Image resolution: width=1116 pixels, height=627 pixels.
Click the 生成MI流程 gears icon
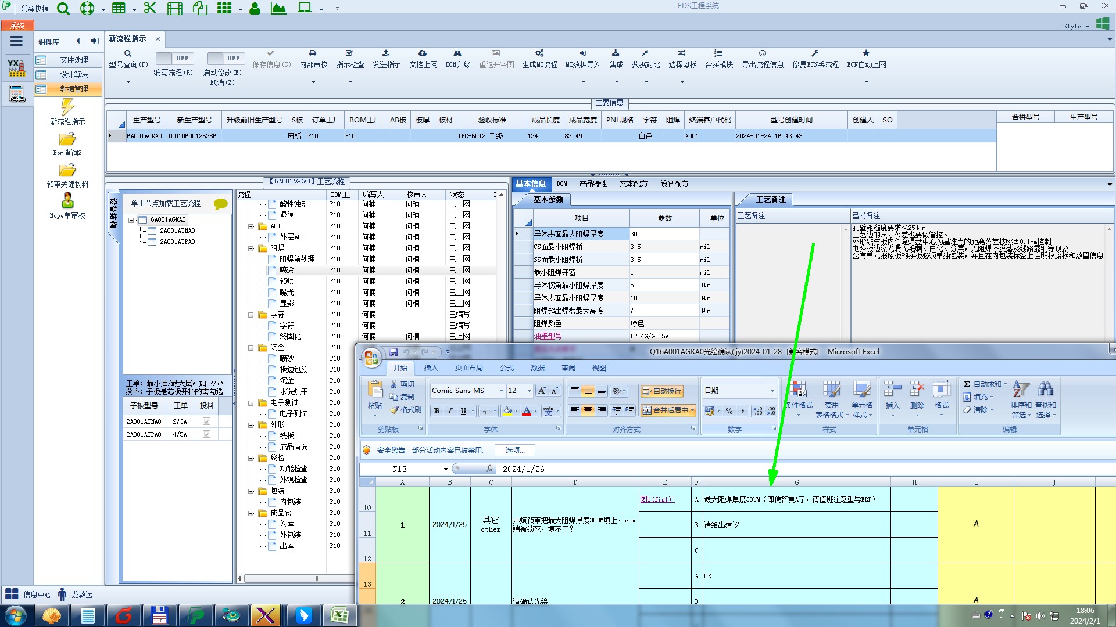click(x=539, y=53)
